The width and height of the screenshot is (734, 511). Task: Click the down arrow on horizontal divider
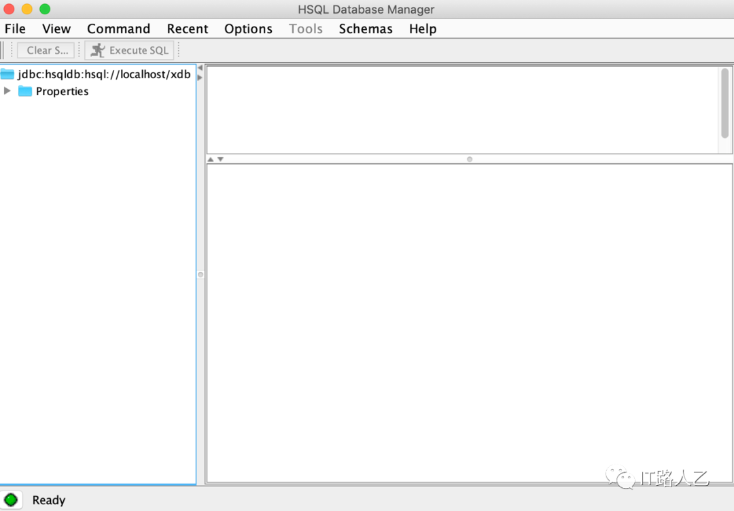coord(220,160)
